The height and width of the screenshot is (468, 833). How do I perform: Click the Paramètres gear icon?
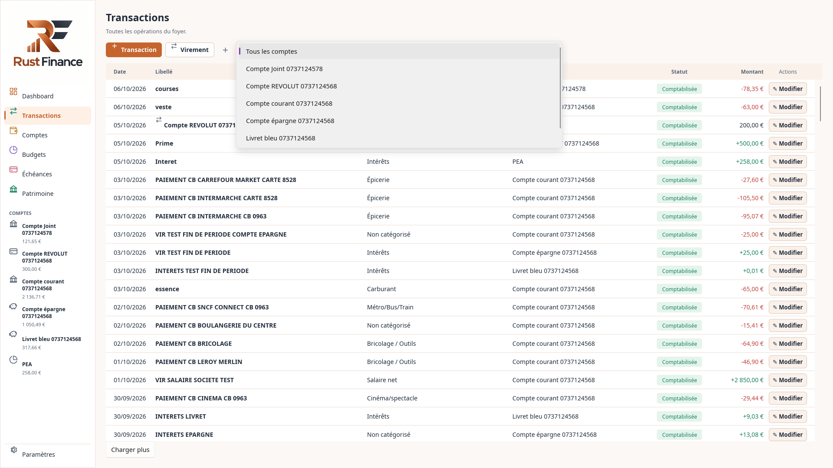pyautogui.click(x=13, y=450)
